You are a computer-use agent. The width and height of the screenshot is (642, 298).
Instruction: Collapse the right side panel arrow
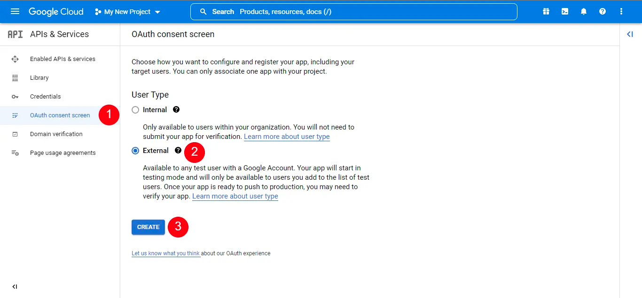pyautogui.click(x=630, y=34)
